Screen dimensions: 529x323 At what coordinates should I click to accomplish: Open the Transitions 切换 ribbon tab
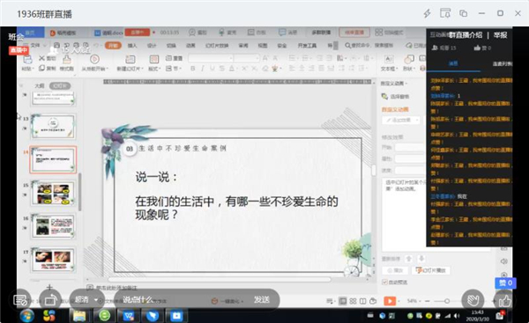171,45
